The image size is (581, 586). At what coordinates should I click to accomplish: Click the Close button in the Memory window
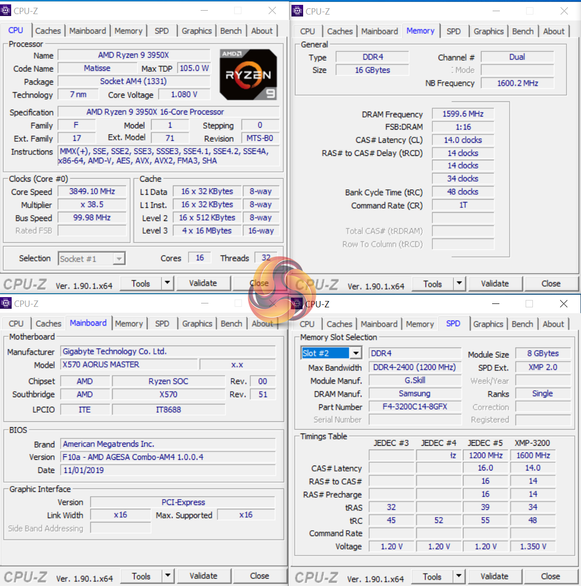(x=551, y=284)
